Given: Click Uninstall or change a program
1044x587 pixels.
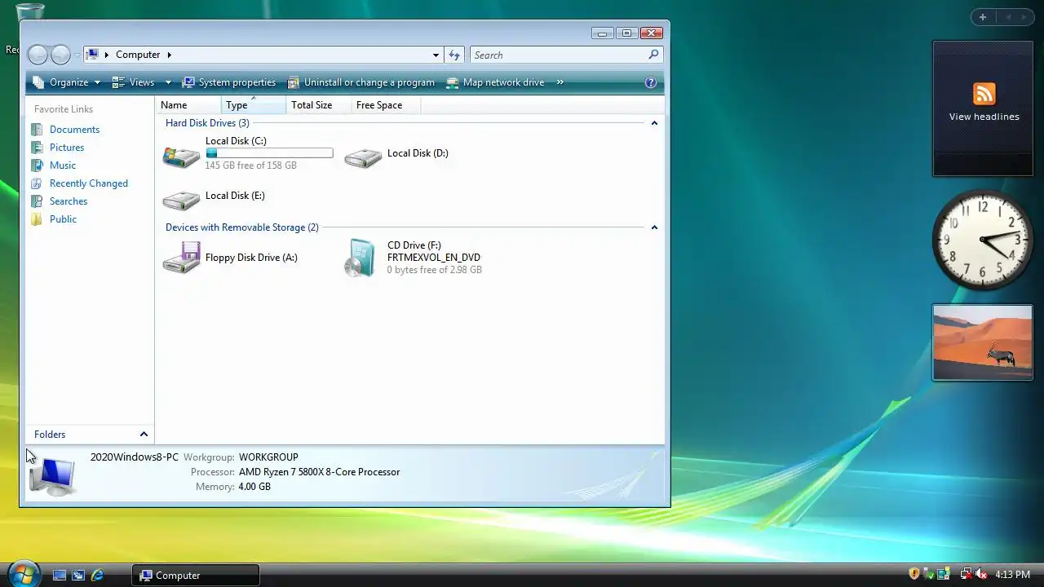Looking at the screenshot, I should [x=361, y=82].
